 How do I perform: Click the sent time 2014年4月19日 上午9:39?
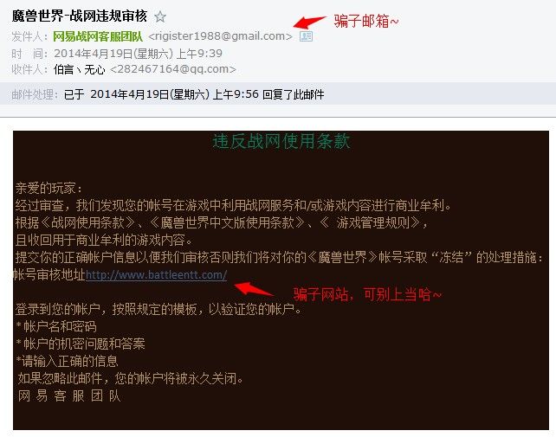click(138, 54)
